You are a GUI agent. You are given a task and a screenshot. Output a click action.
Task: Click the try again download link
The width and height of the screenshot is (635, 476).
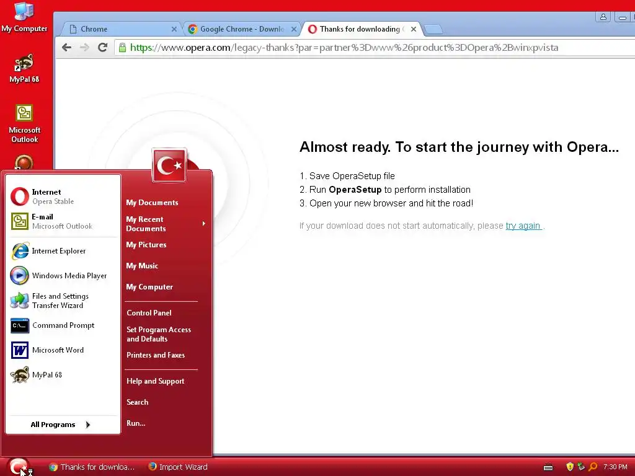[523, 226]
